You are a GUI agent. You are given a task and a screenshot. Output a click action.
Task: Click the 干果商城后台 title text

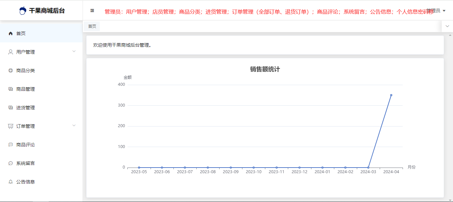click(x=47, y=11)
